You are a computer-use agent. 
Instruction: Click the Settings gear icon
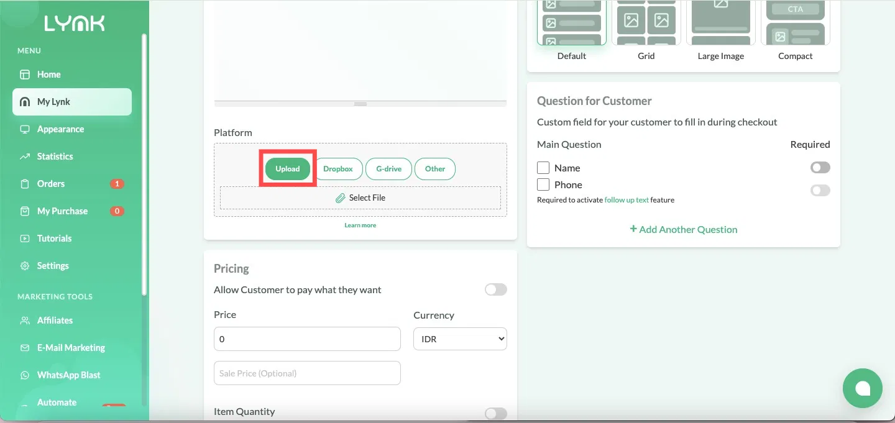[x=25, y=266]
